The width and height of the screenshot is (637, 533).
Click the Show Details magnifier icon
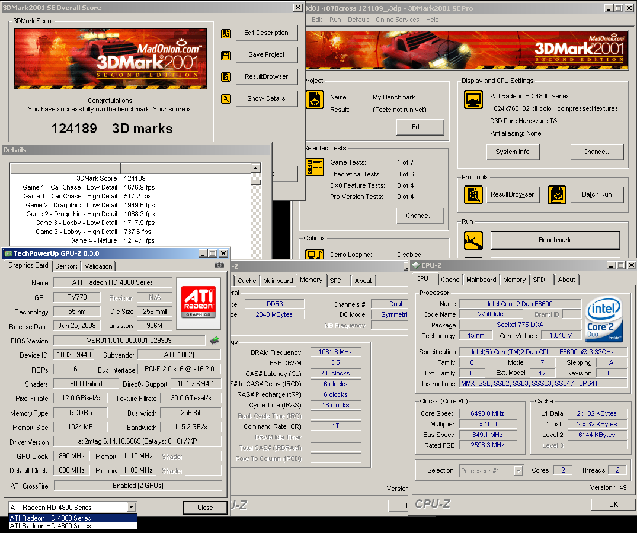(226, 99)
